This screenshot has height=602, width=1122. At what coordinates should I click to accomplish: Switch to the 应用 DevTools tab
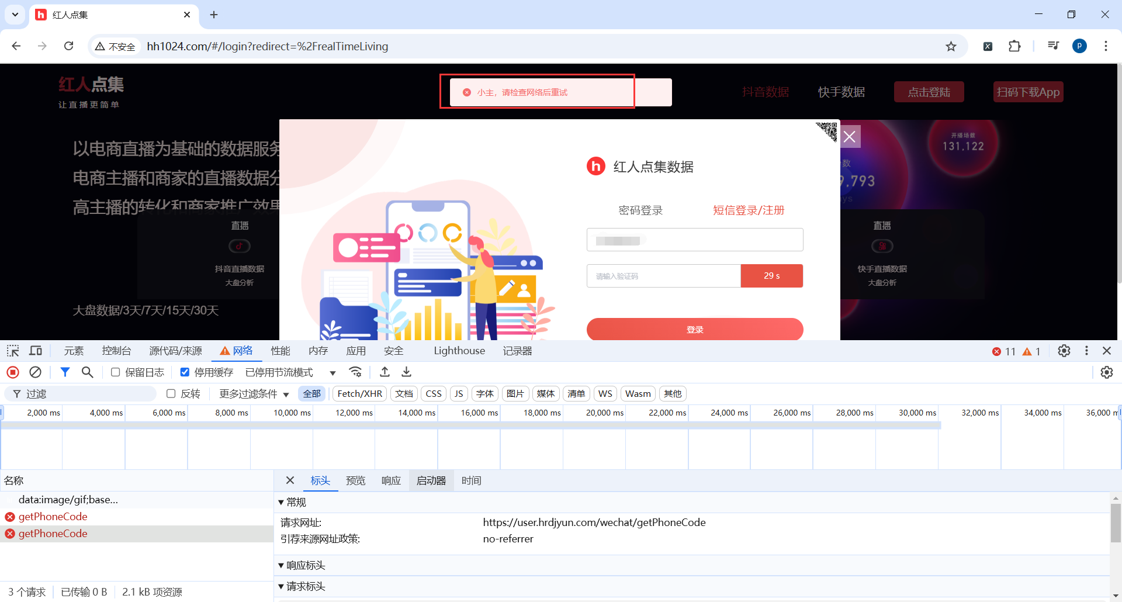pos(356,351)
